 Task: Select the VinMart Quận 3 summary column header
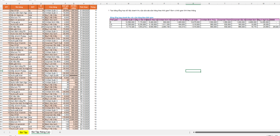[x=128, y=20]
